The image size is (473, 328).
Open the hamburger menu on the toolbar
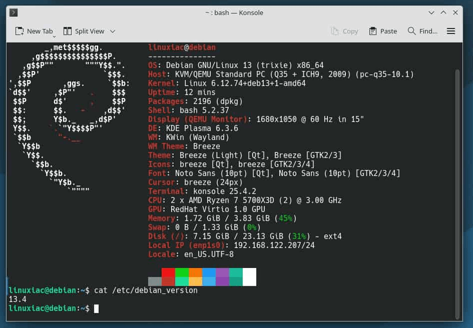point(450,31)
